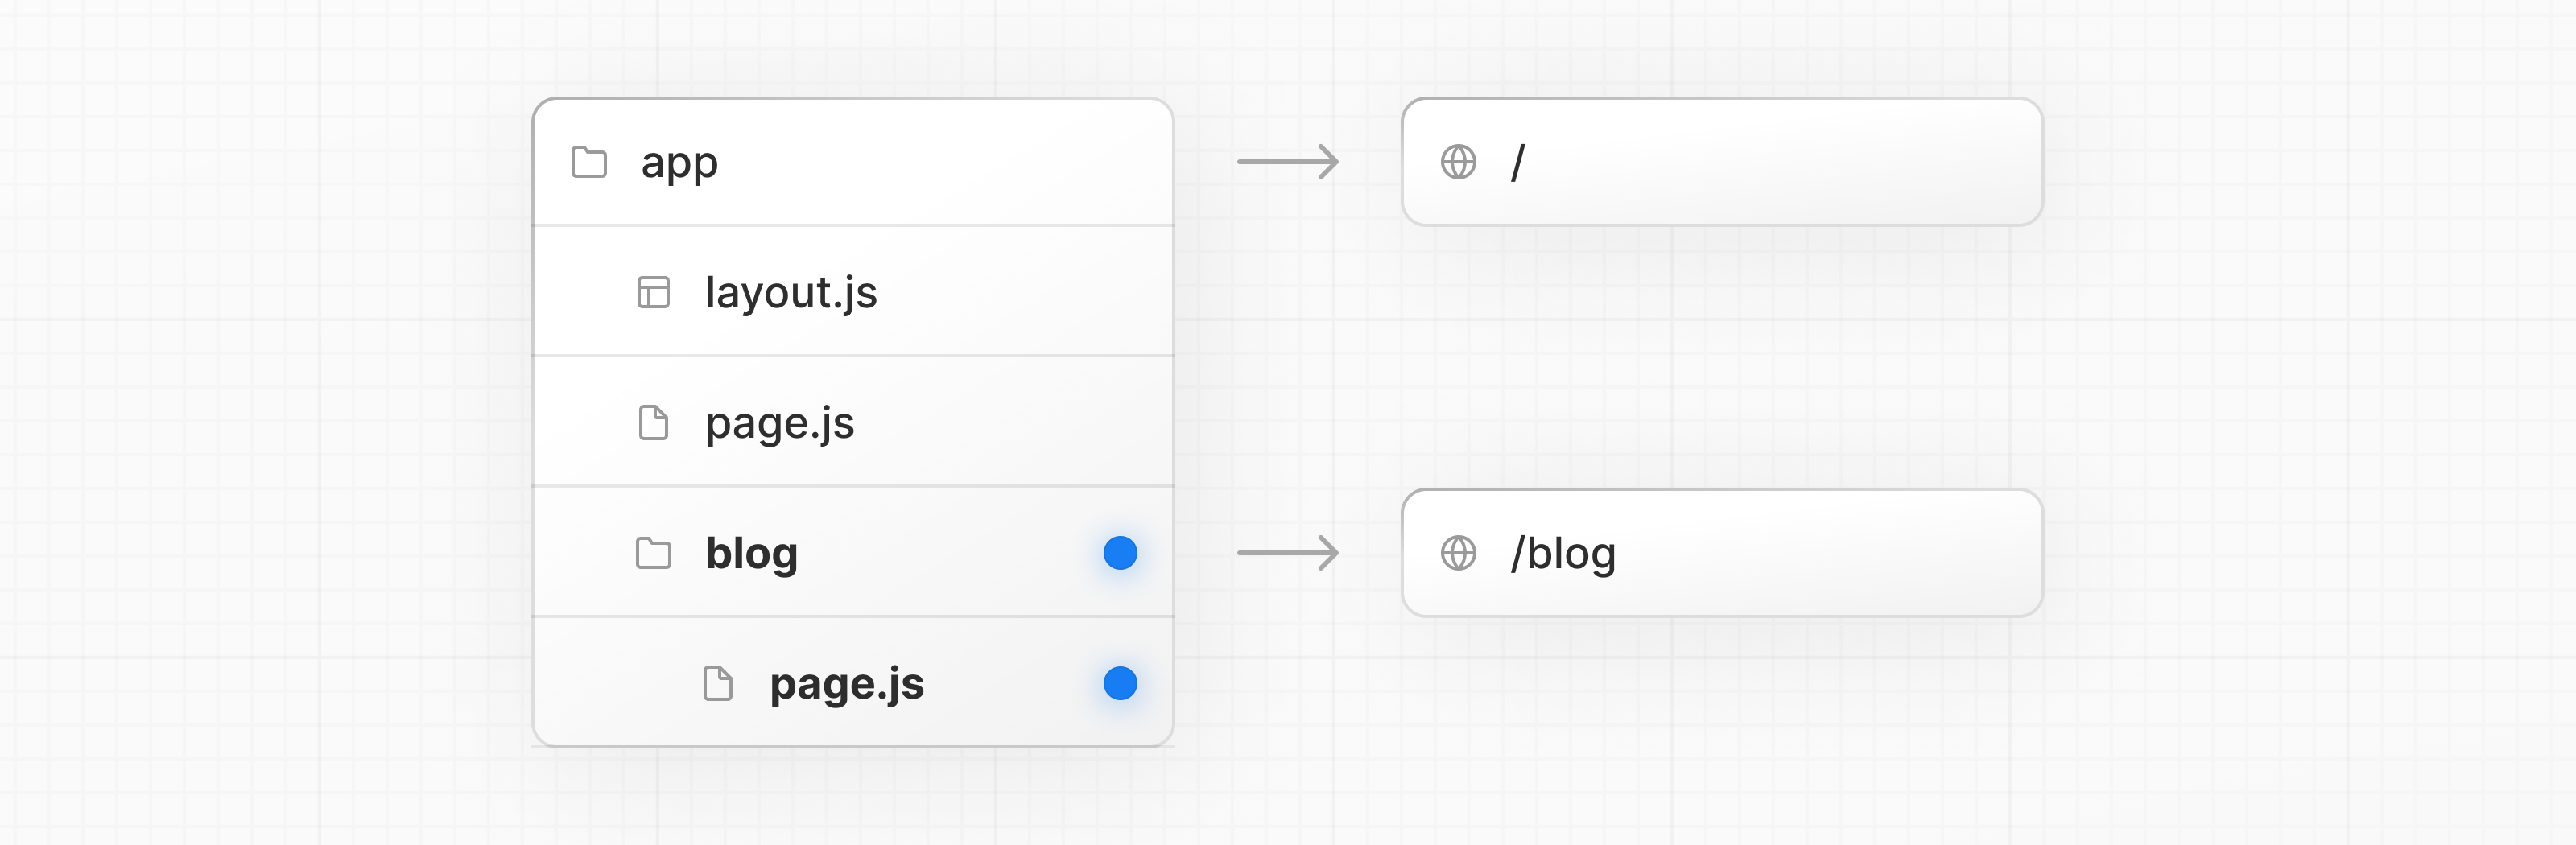Image resolution: width=2576 pixels, height=845 pixels.
Task: Open the bold page.js label under blog
Action: [x=847, y=684]
